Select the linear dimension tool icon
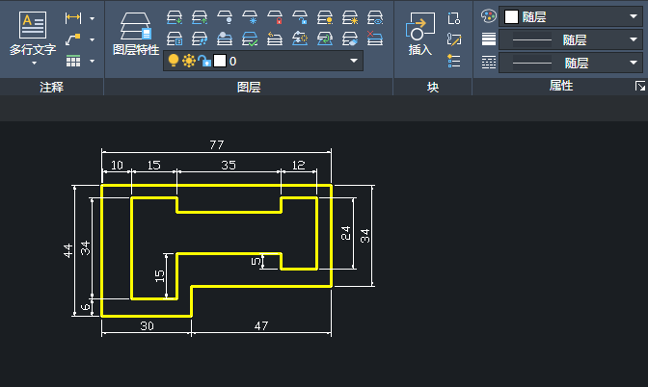 pyautogui.click(x=73, y=17)
